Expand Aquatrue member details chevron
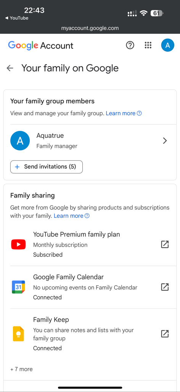This screenshot has height=392, width=180. (165, 141)
